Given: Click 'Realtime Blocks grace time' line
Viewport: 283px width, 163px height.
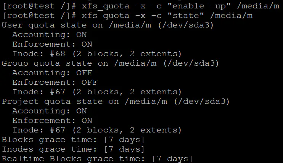Looking at the screenshot, I should point(97,159).
